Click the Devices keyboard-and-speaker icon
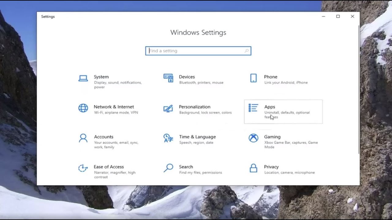The height and width of the screenshot is (220, 392). [x=168, y=78]
